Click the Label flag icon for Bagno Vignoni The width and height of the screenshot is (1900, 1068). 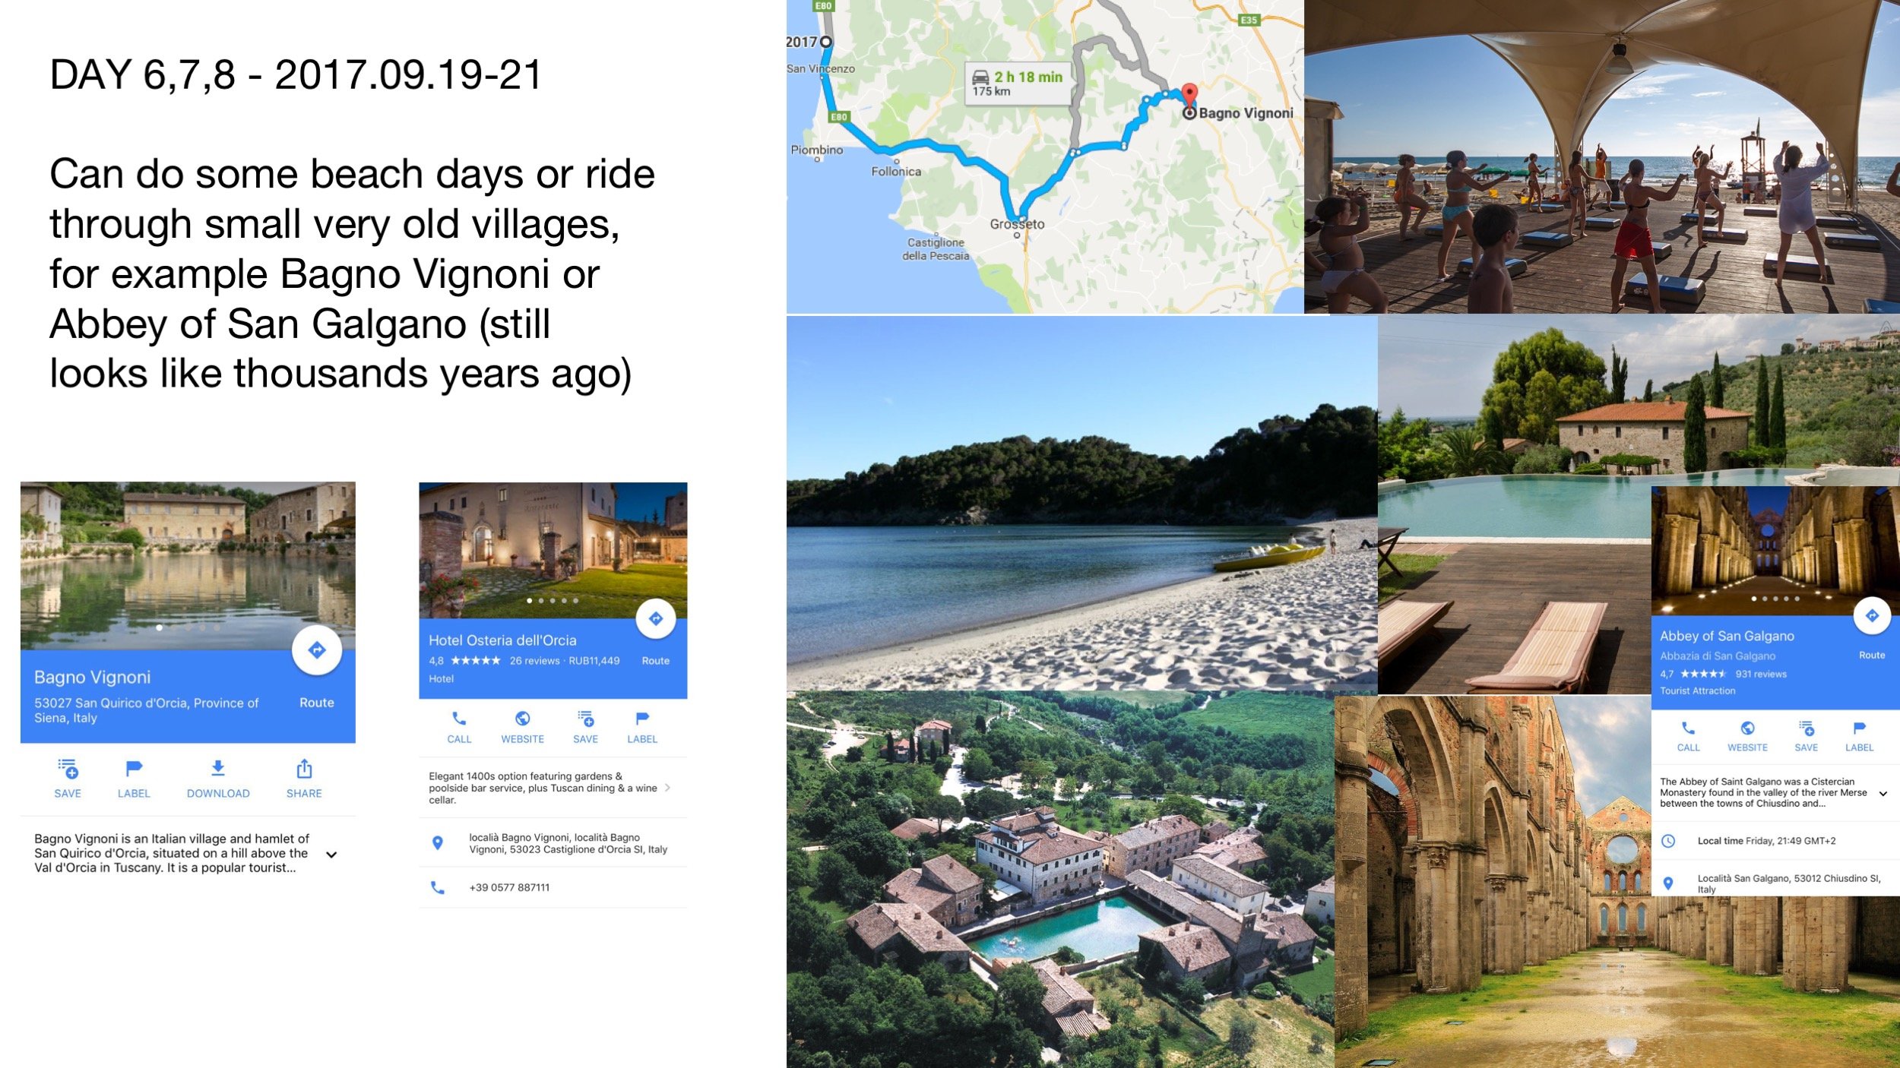(x=134, y=769)
